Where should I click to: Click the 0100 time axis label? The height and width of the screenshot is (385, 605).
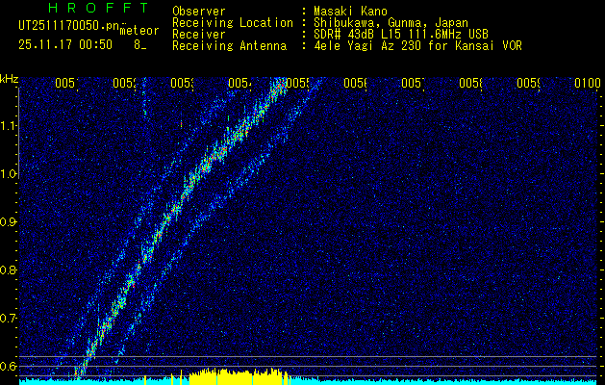click(588, 83)
